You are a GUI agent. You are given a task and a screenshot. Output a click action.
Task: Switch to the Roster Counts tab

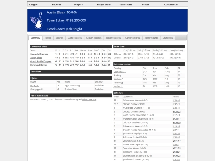pos(151,38)
